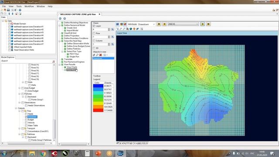Click the first time step button

(159, 24)
